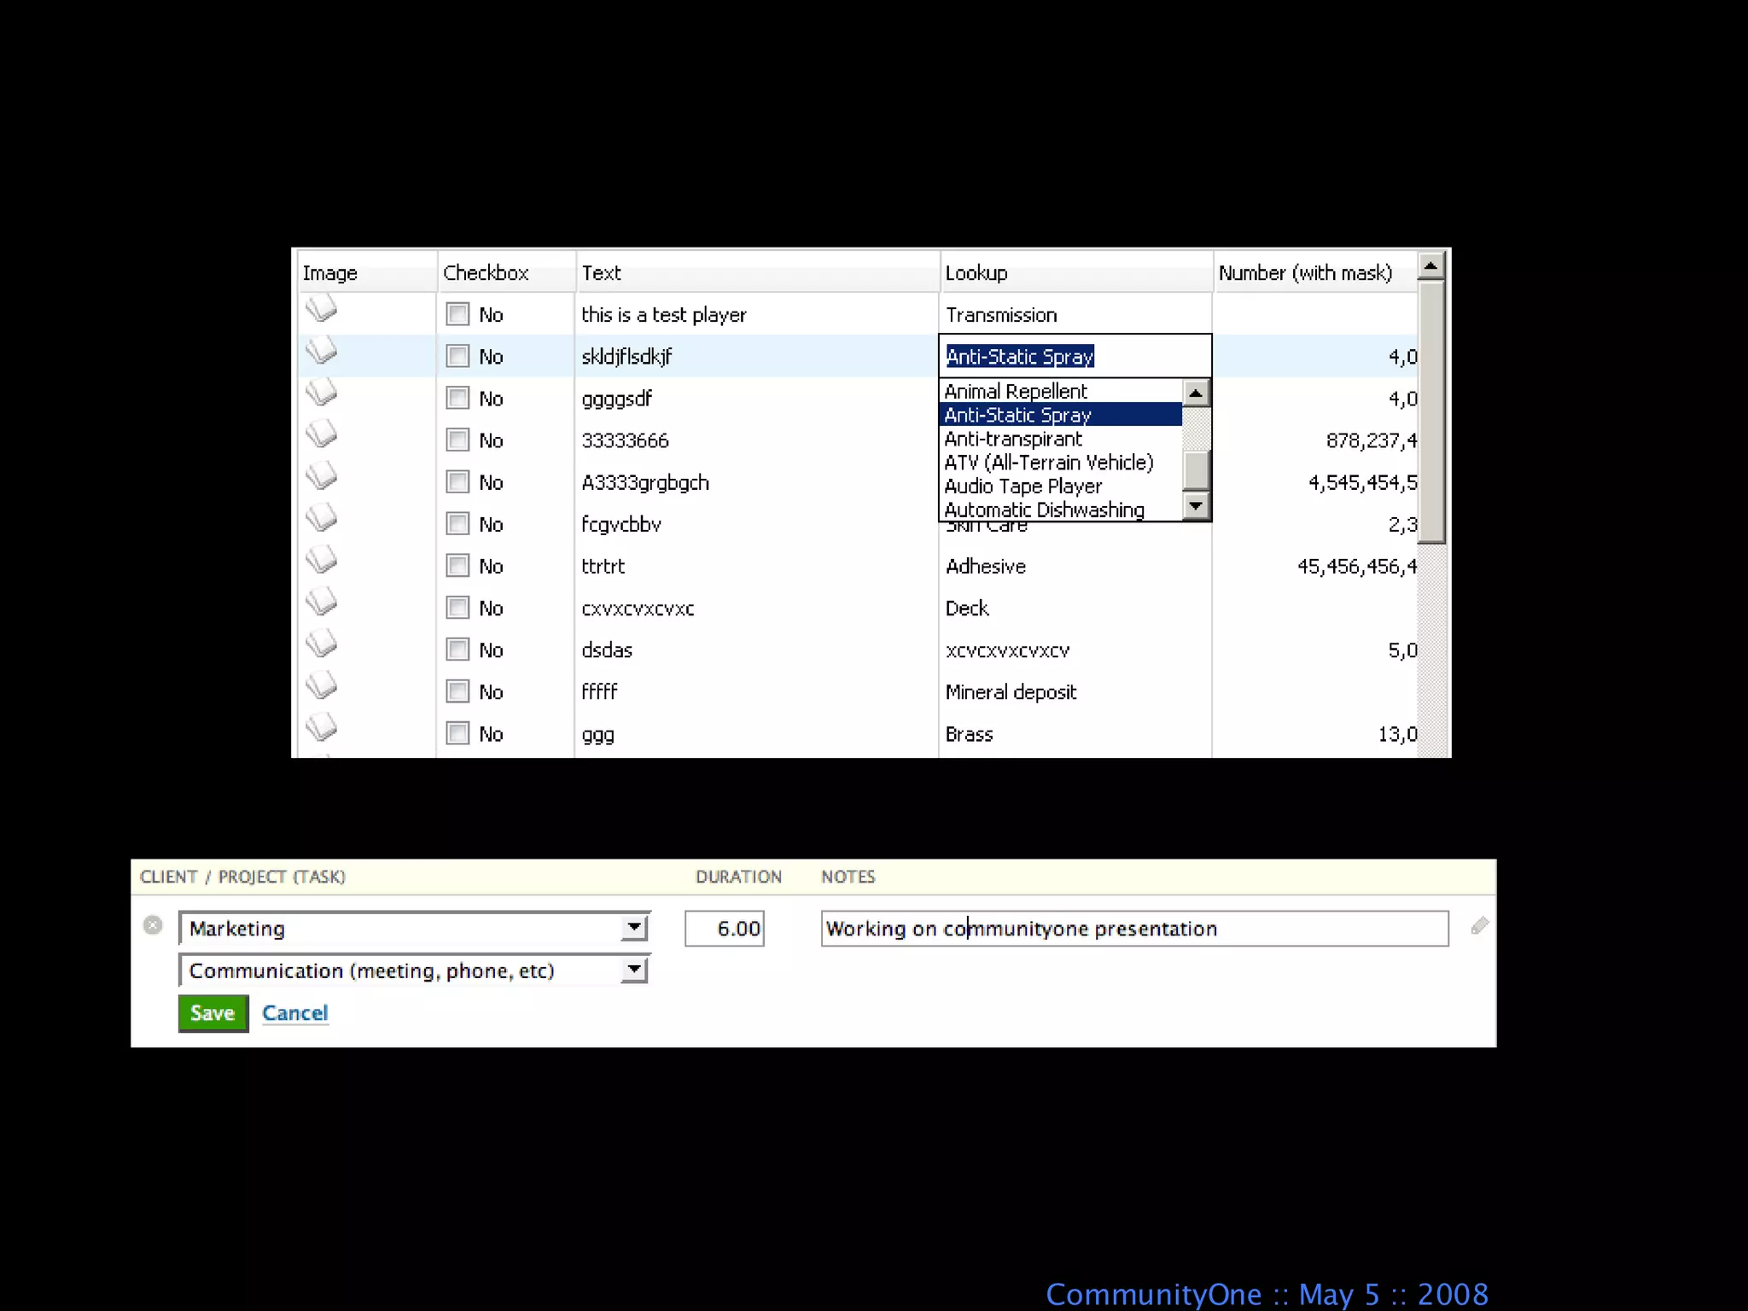
Task: Click the round remove icon beside Marketing
Action: [153, 925]
